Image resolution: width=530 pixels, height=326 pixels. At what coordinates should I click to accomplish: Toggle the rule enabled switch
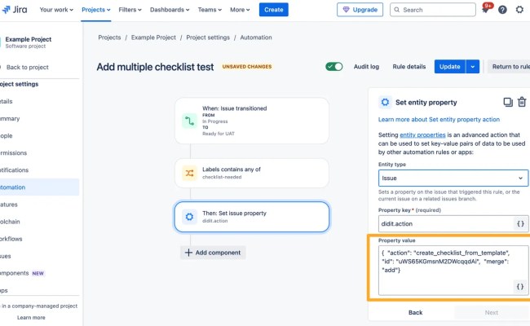tap(334, 67)
